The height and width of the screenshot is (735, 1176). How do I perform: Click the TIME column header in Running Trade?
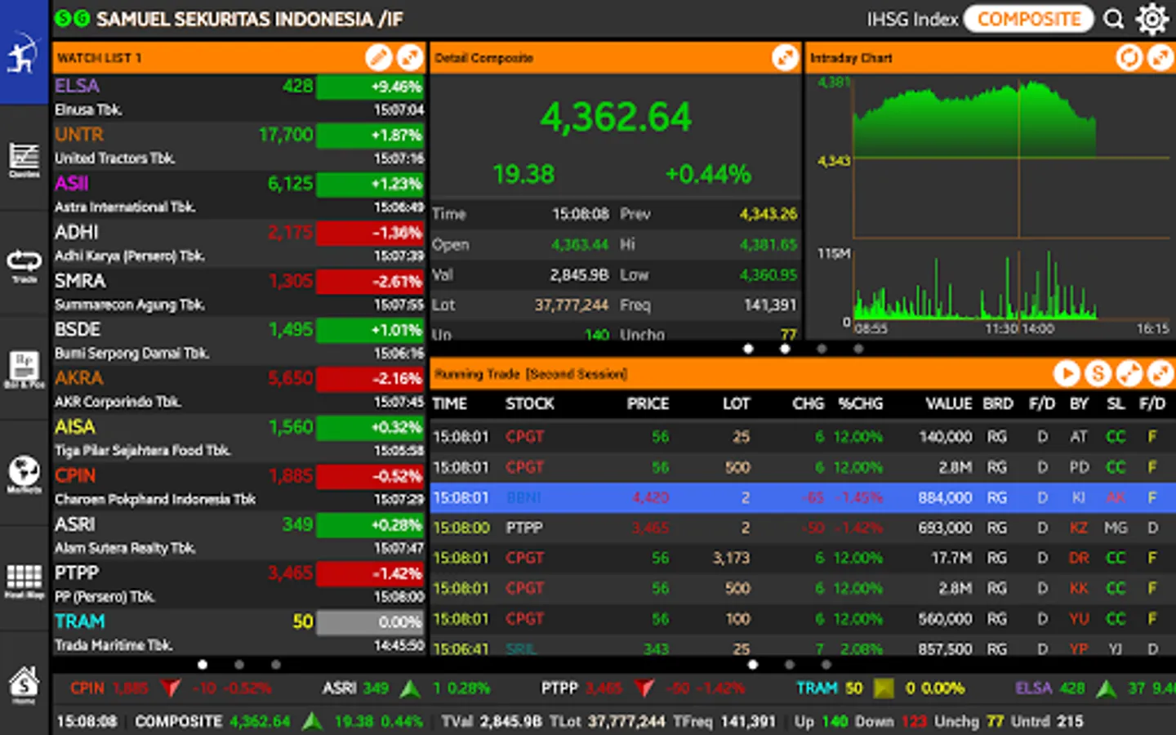point(449,403)
